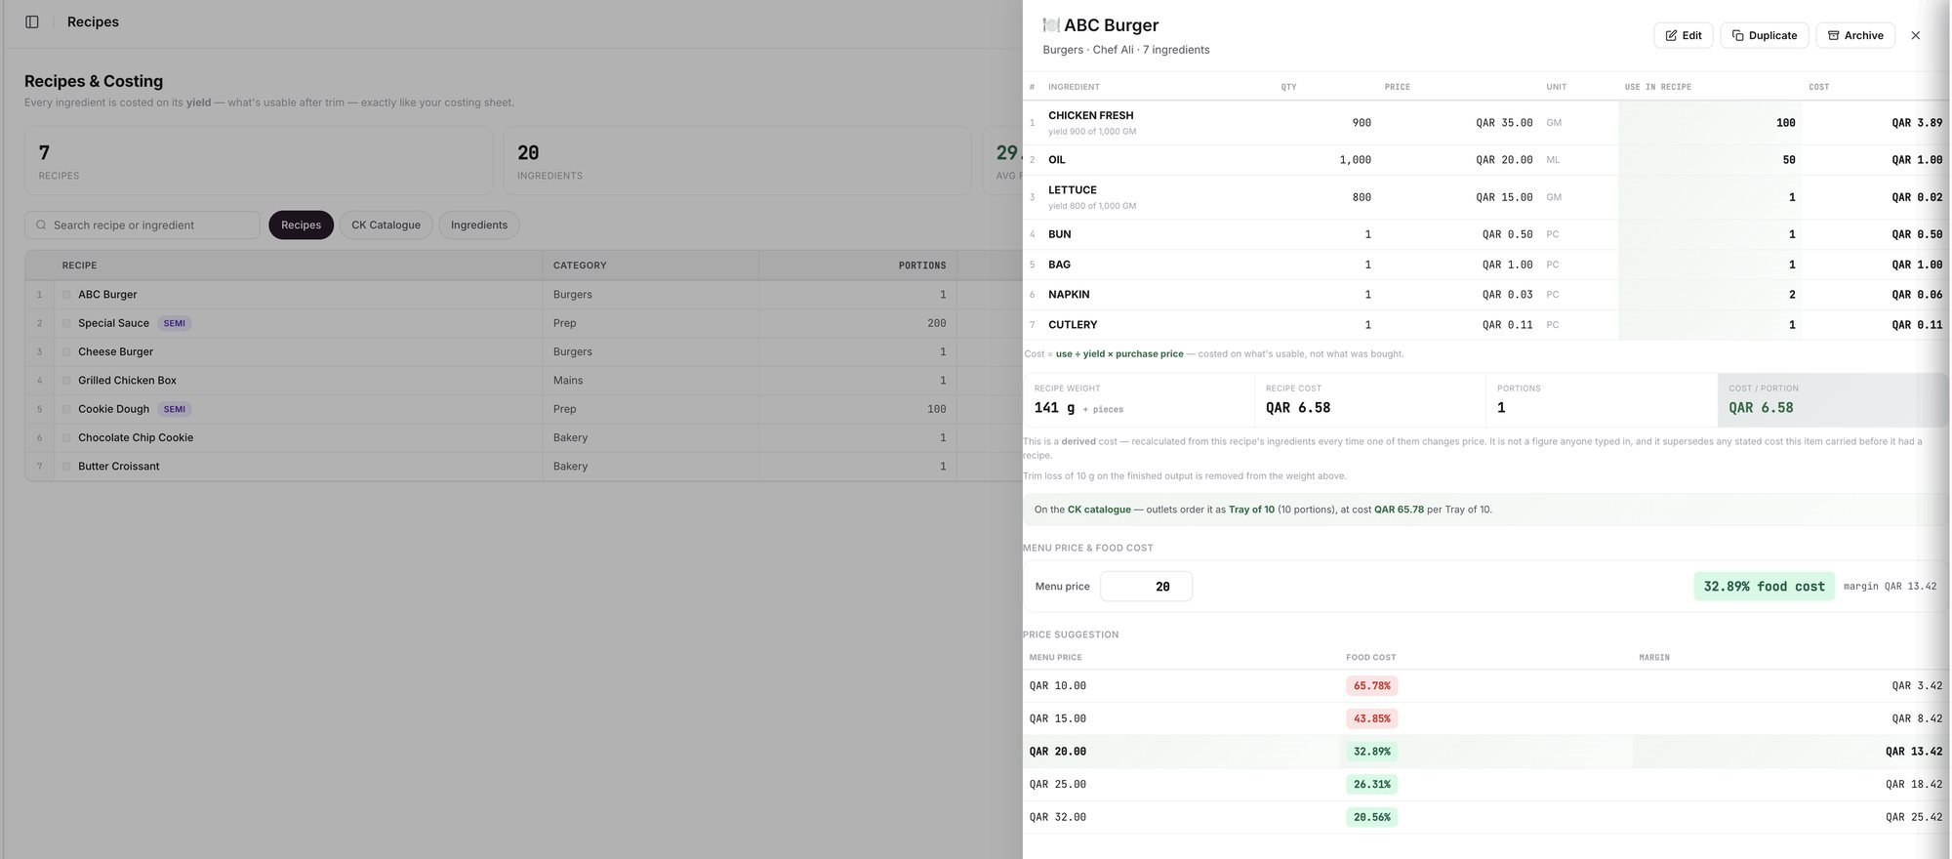
Task: Click the search magnifier icon
Action: (41, 225)
